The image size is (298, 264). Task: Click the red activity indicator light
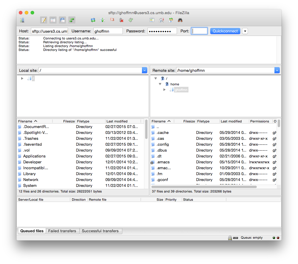pos(278,238)
